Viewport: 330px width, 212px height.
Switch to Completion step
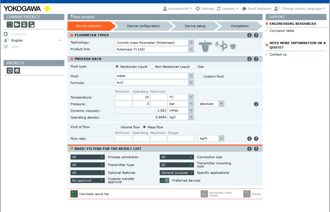tap(239, 26)
